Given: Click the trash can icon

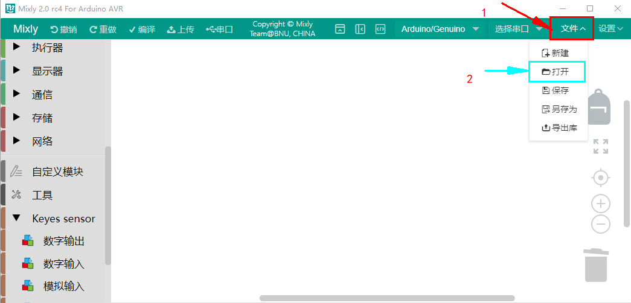Looking at the screenshot, I should [x=596, y=265].
